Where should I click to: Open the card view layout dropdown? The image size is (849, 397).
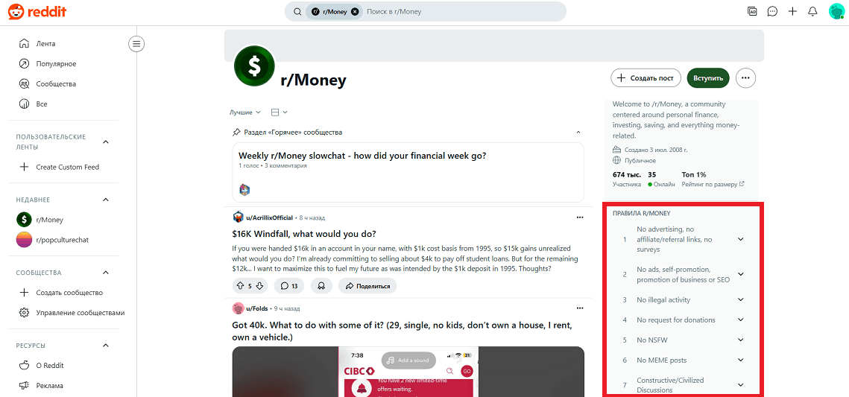point(279,112)
